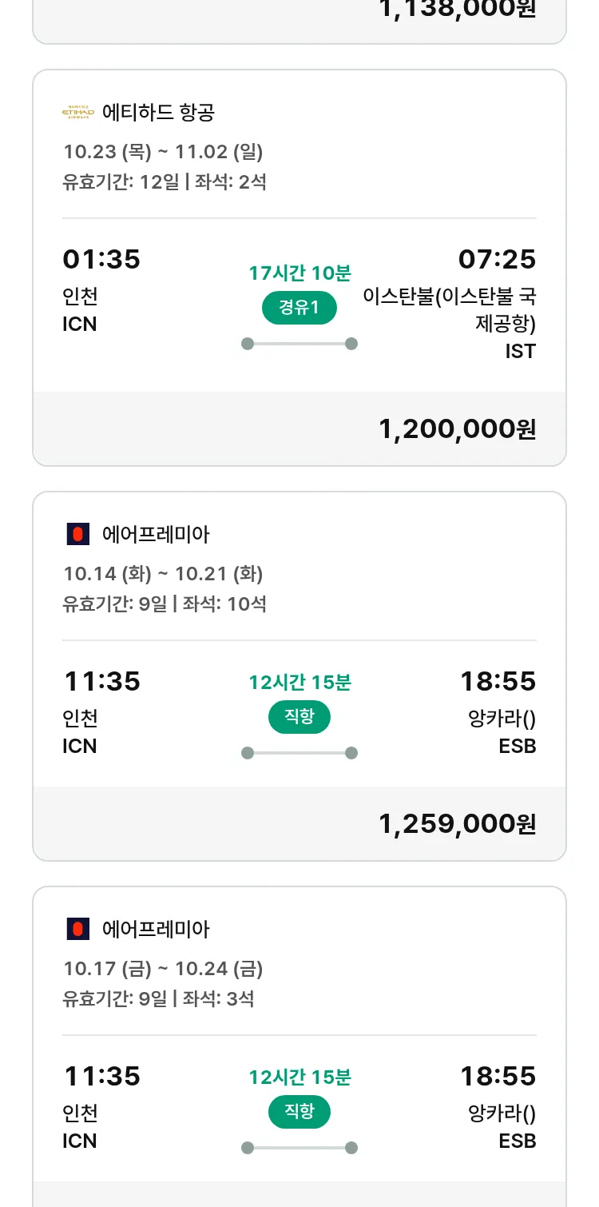Viewport: 599px width, 1207px height.
Task: Tap the IST airport code
Action: pyautogui.click(x=520, y=352)
